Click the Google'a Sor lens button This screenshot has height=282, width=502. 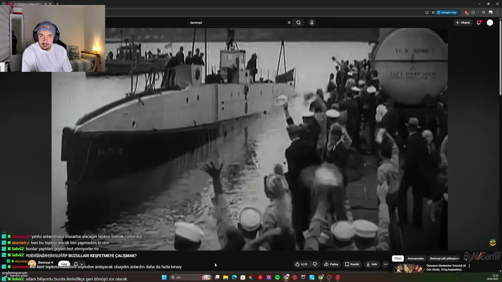click(x=447, y=13)
